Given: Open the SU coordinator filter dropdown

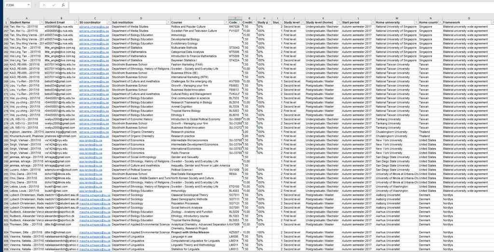Looking at the screenshot, I should (109, 23).
